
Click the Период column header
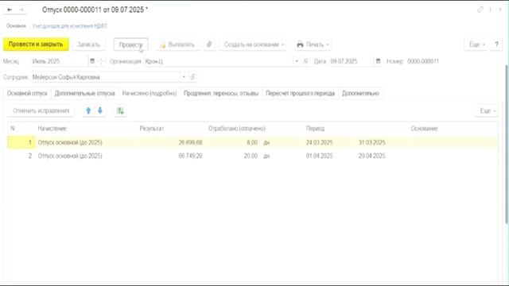pos(315,129)
